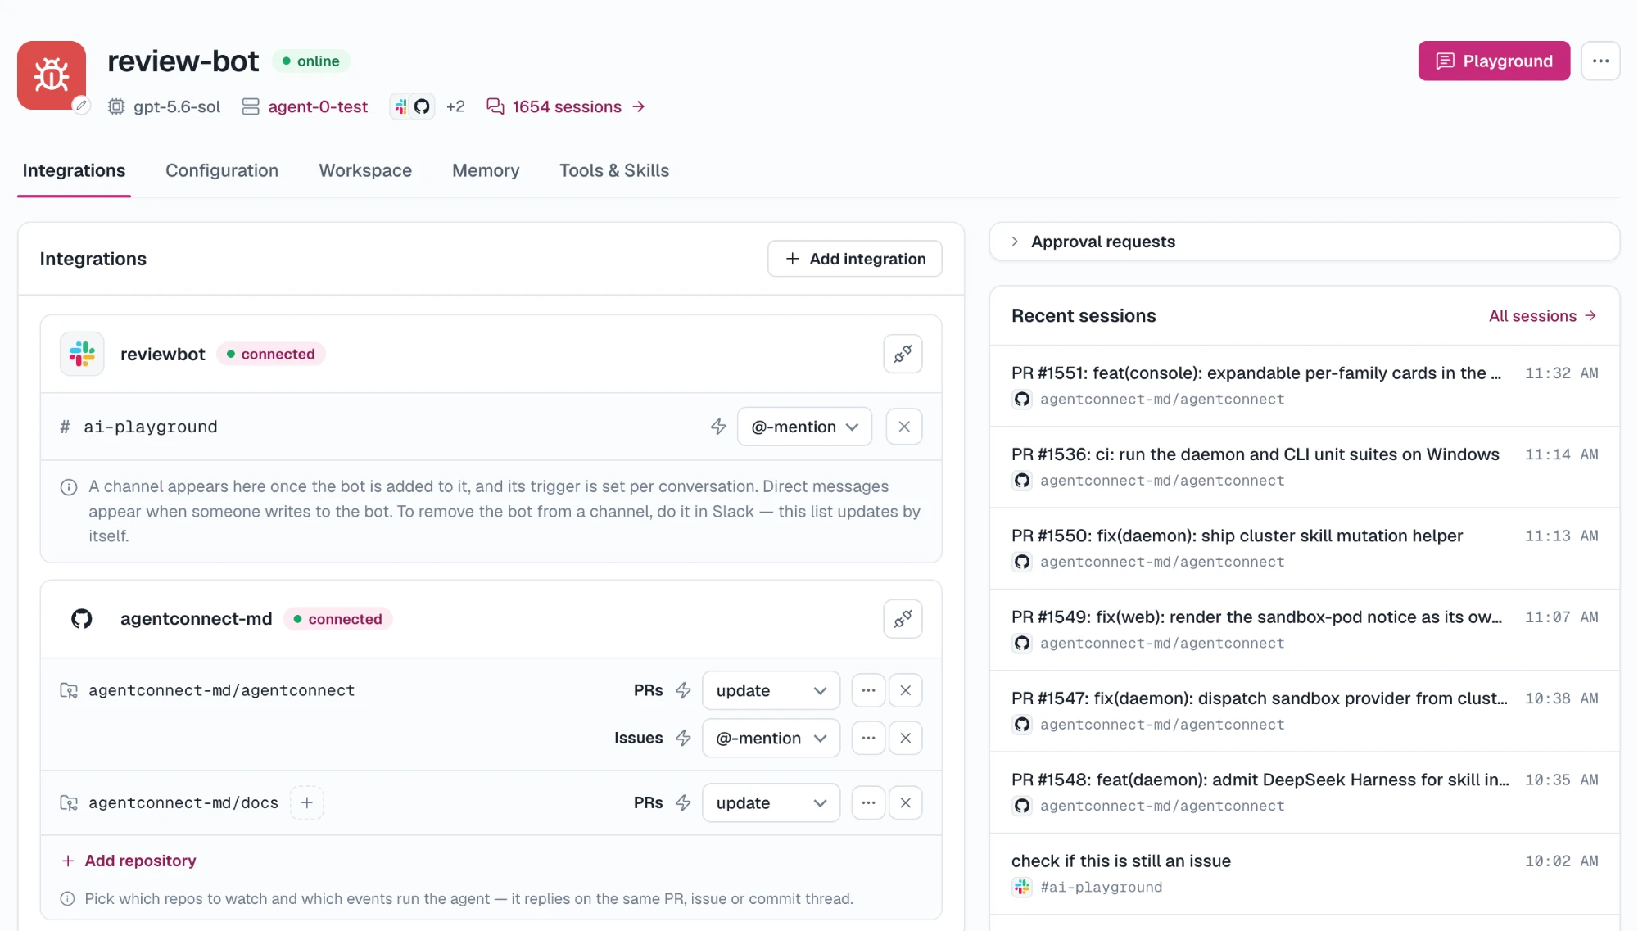Viewport: 1638px width, 931px height.
Task: Disconnect the agentconnect-md GitHub integration
Action: tap(903, 619)
